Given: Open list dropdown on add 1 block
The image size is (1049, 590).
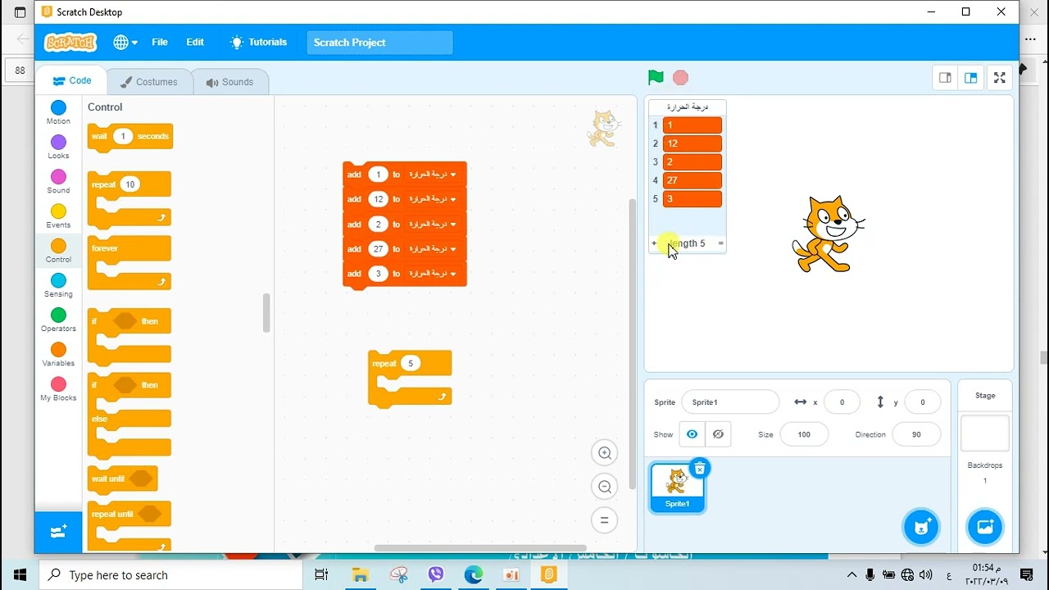Looking at the screenshot, I should coord(432,175).
